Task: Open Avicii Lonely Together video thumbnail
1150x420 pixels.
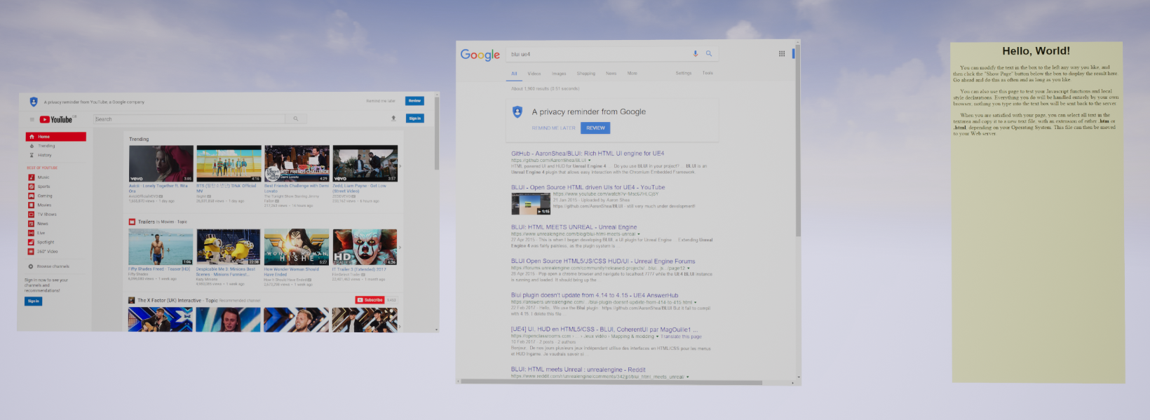Action: pos(161,164)
